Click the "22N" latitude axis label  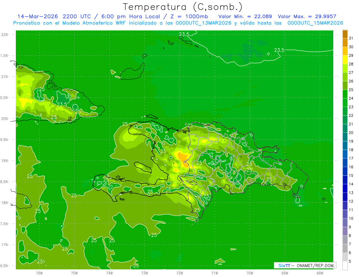[x=4, y=34]
